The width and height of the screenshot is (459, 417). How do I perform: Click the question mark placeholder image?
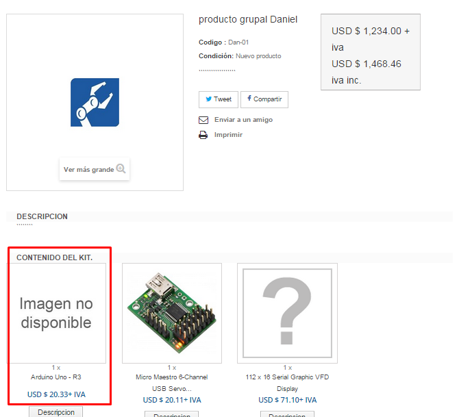pyautogui.click(x=287, y=313)
